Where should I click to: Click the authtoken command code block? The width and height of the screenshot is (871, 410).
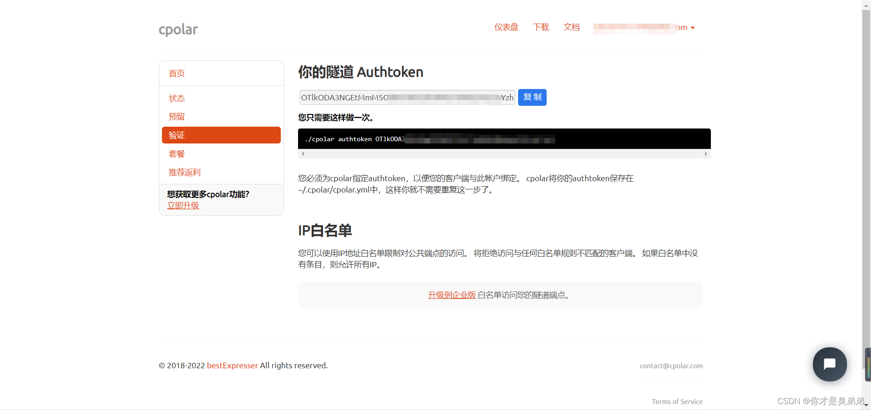pyautogui.click(x=504, y=139)
